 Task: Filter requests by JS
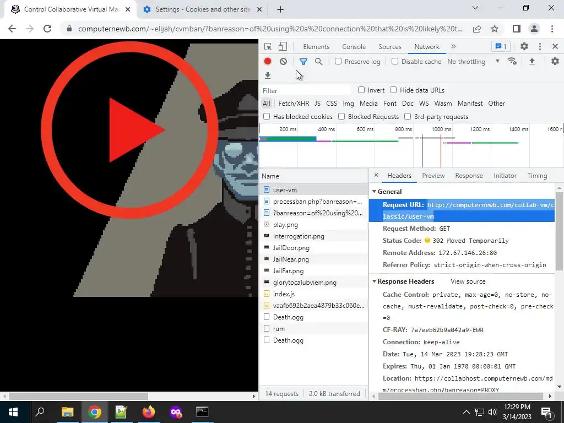(x=317, y=104)
